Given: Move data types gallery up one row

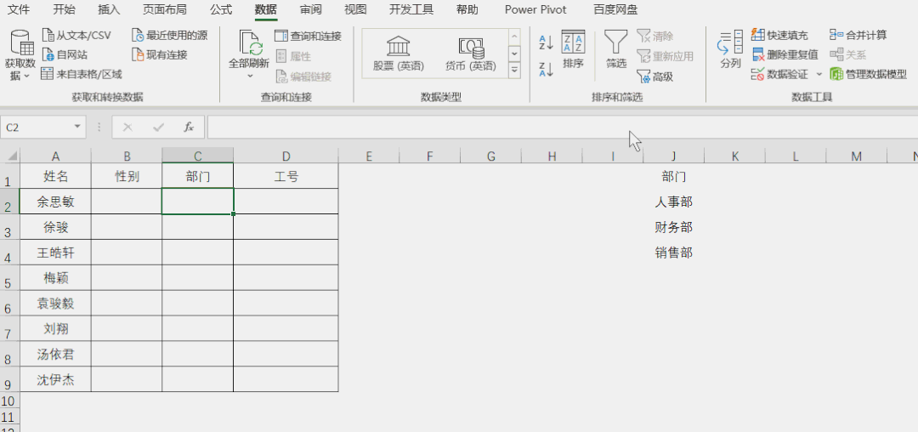Looking at the screenshot, I should [x=514, y=37].
